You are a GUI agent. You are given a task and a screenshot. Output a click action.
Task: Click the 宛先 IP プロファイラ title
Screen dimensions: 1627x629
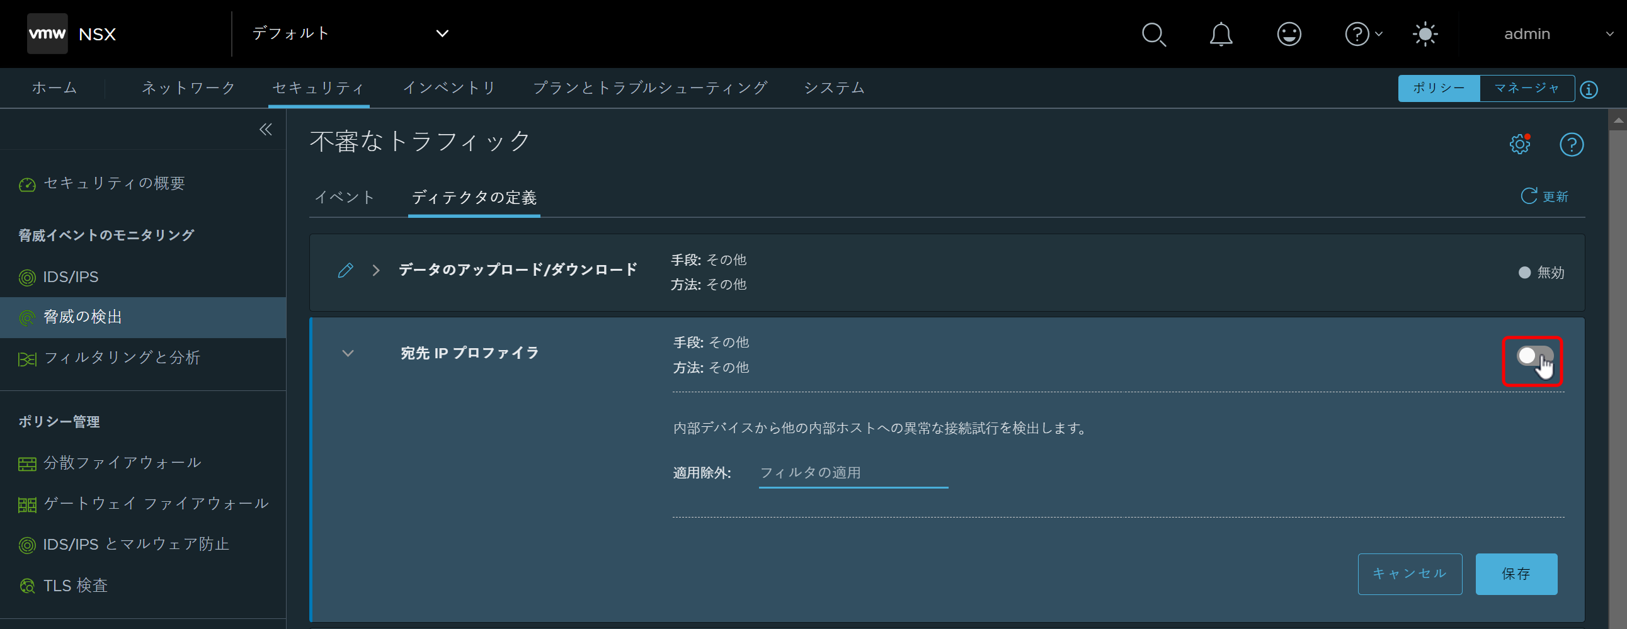470,353
